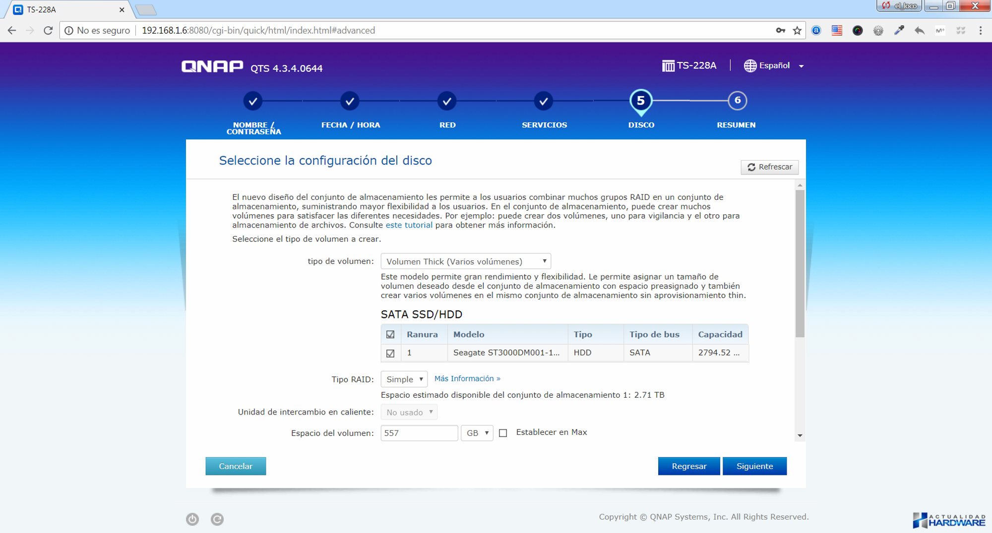Go to the SERVICIOS wizard step
992x533 pixels.
click(544, 101)
